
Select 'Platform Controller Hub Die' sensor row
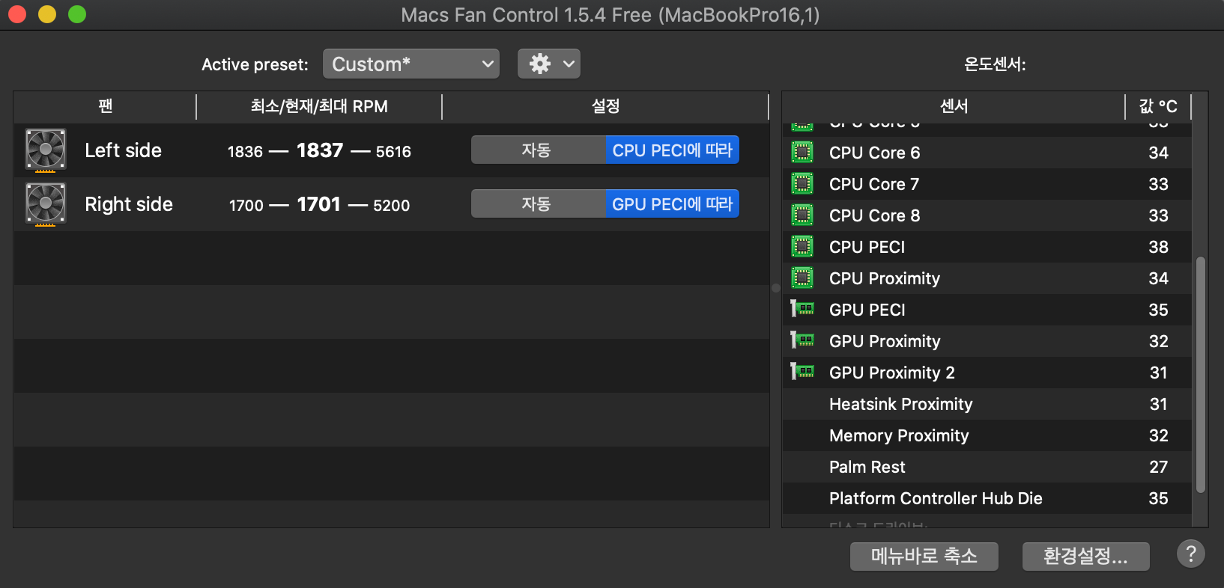[987, 498]
